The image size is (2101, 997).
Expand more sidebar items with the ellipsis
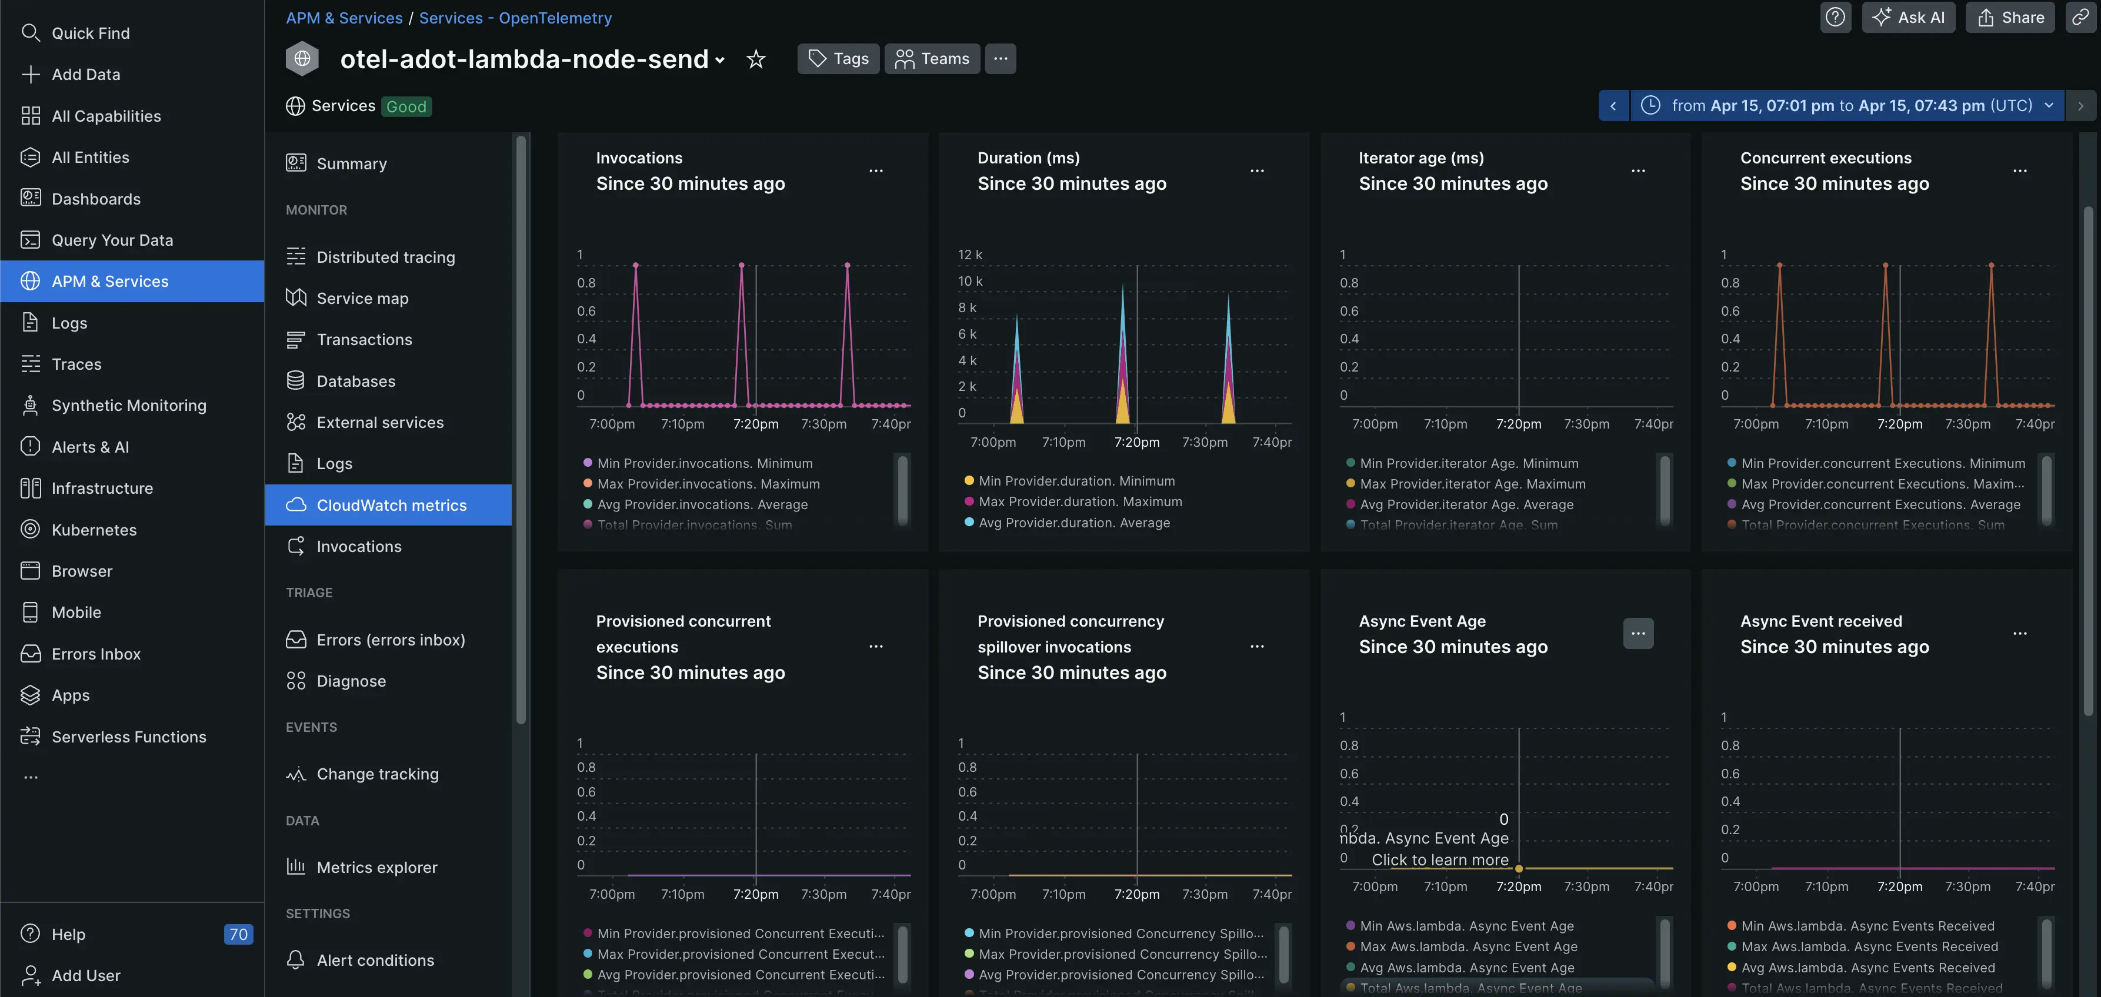pyautogui.click(x=31, y=777)
